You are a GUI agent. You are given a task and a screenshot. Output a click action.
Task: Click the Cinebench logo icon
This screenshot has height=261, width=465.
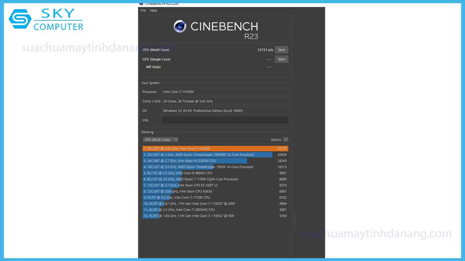pos(180,26)
